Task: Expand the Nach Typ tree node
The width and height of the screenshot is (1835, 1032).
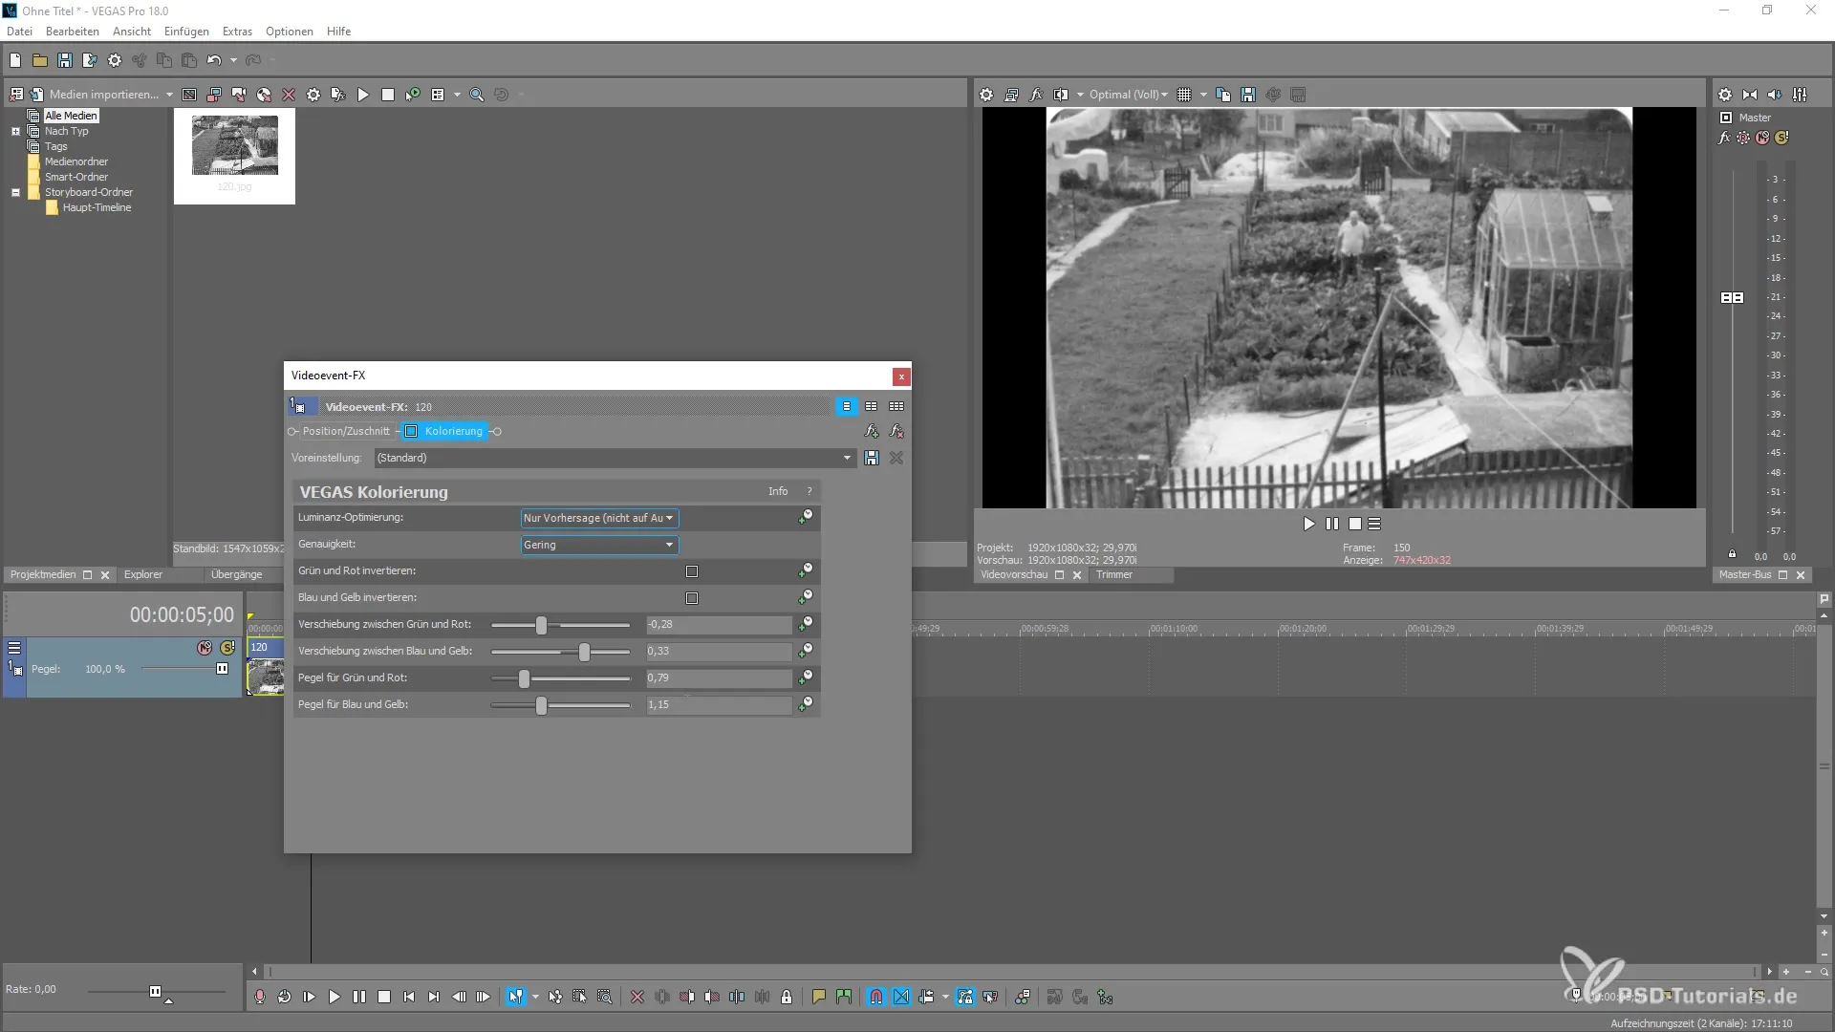Action: point(15,131)
